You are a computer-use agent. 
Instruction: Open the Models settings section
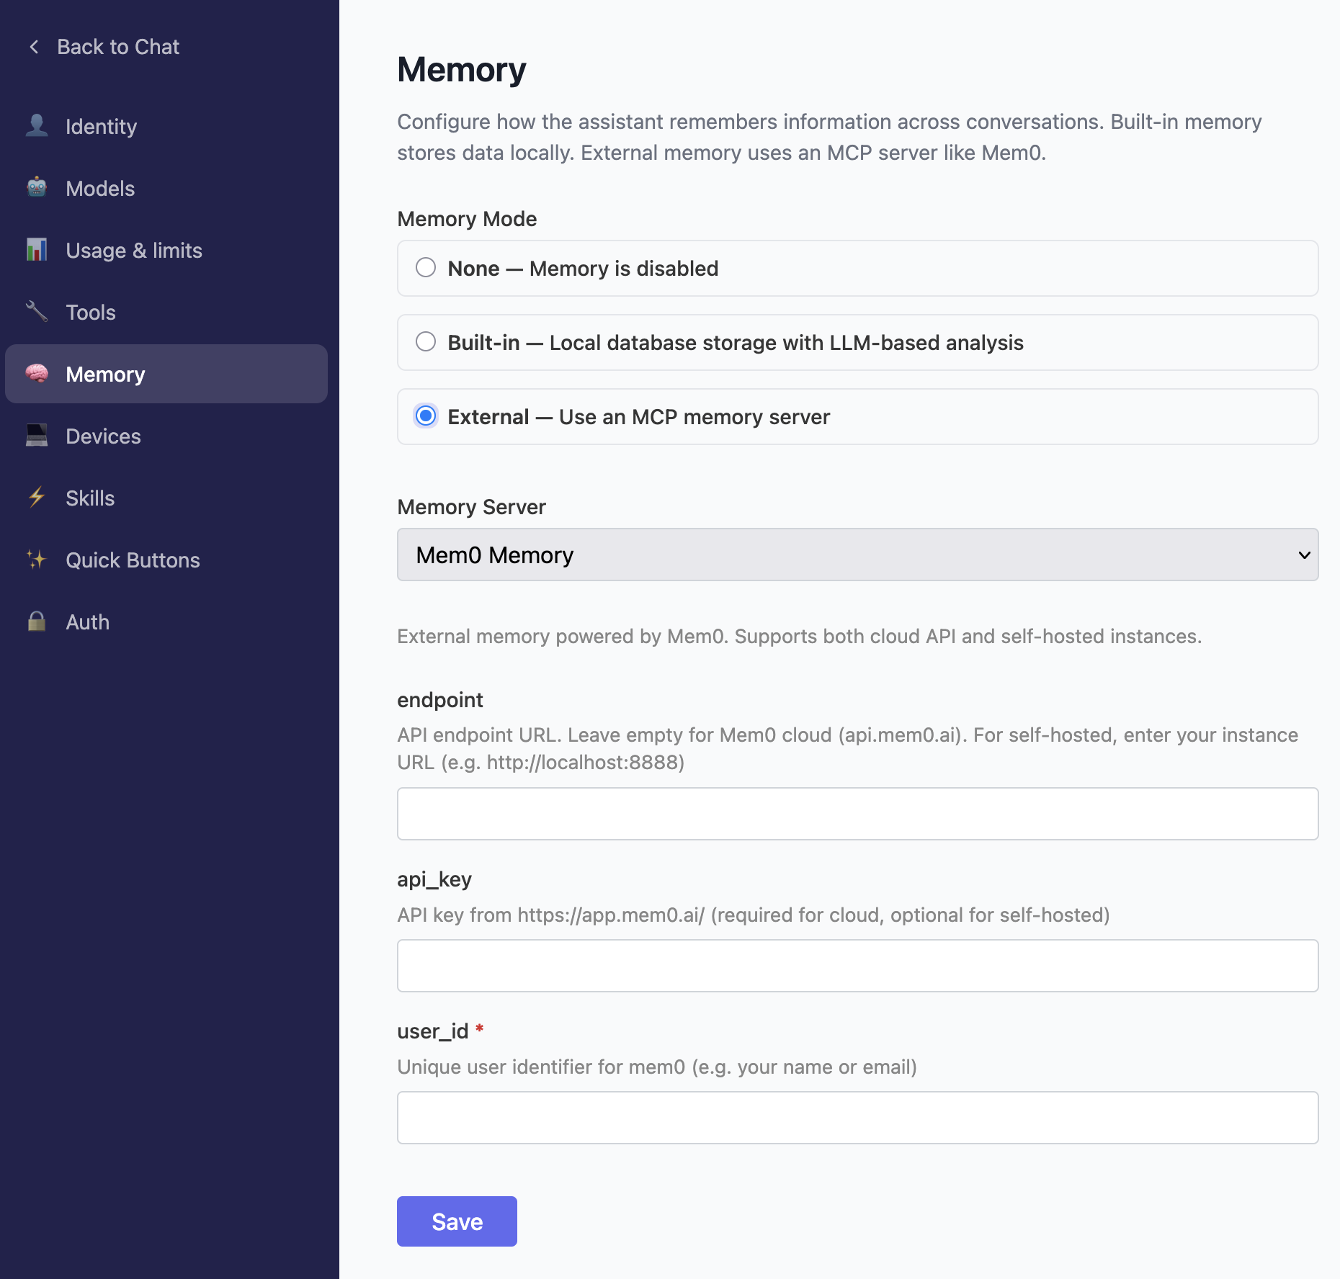point(166,188)
